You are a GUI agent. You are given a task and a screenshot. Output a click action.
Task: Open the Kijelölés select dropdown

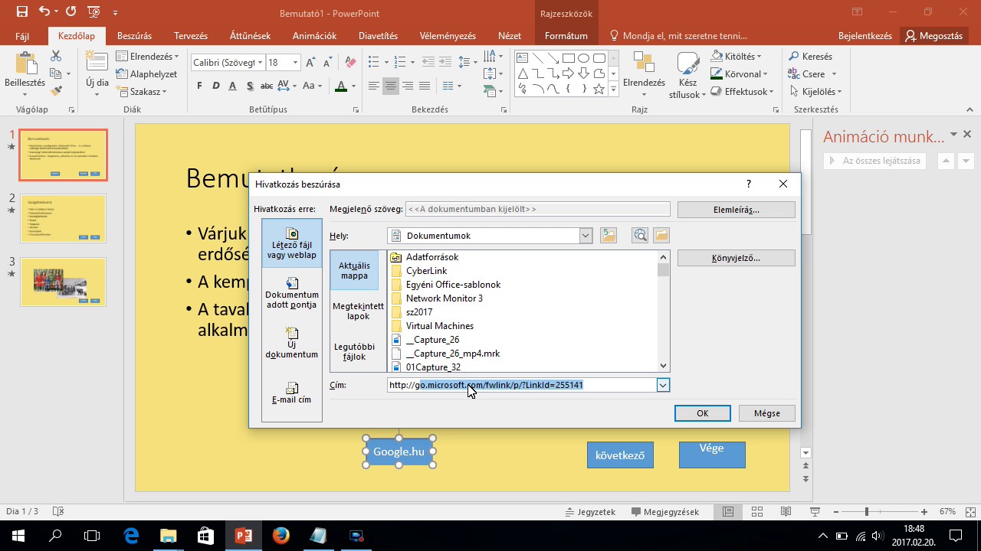815,92
